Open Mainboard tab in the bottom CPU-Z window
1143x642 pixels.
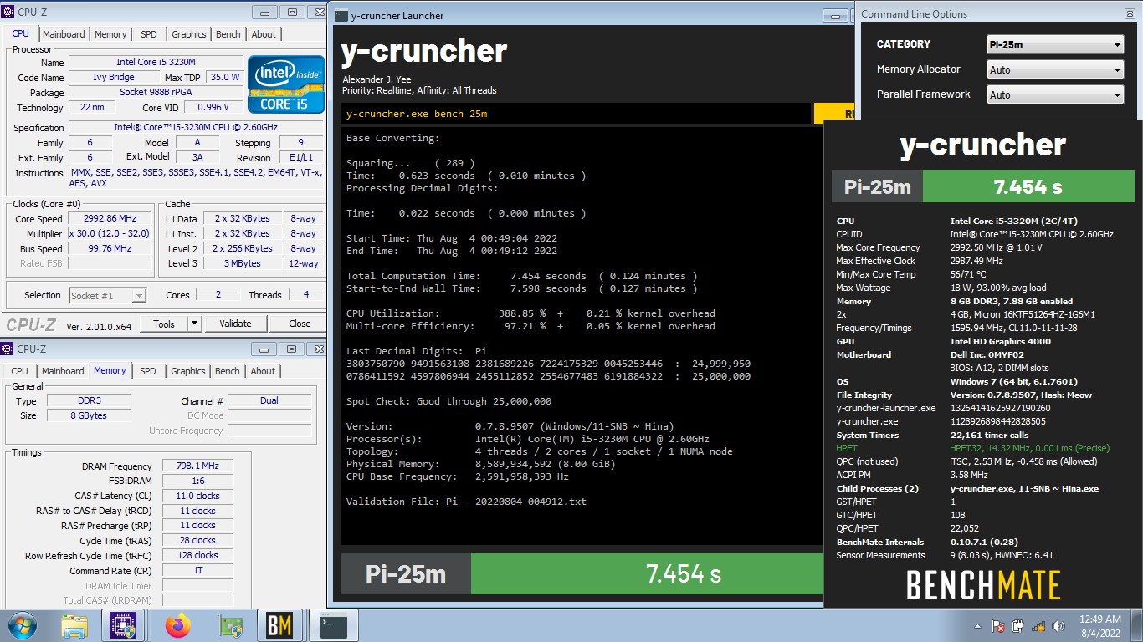coord(63,371)
